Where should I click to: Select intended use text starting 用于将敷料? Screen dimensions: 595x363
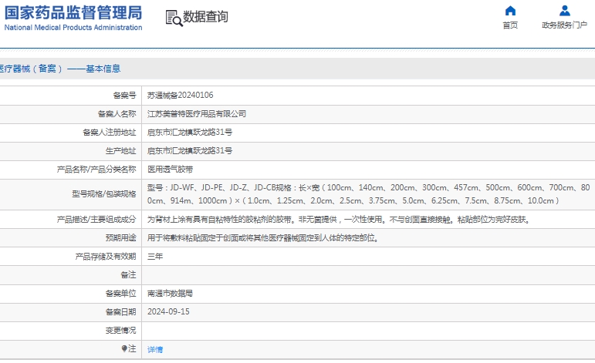click(262, 238)
